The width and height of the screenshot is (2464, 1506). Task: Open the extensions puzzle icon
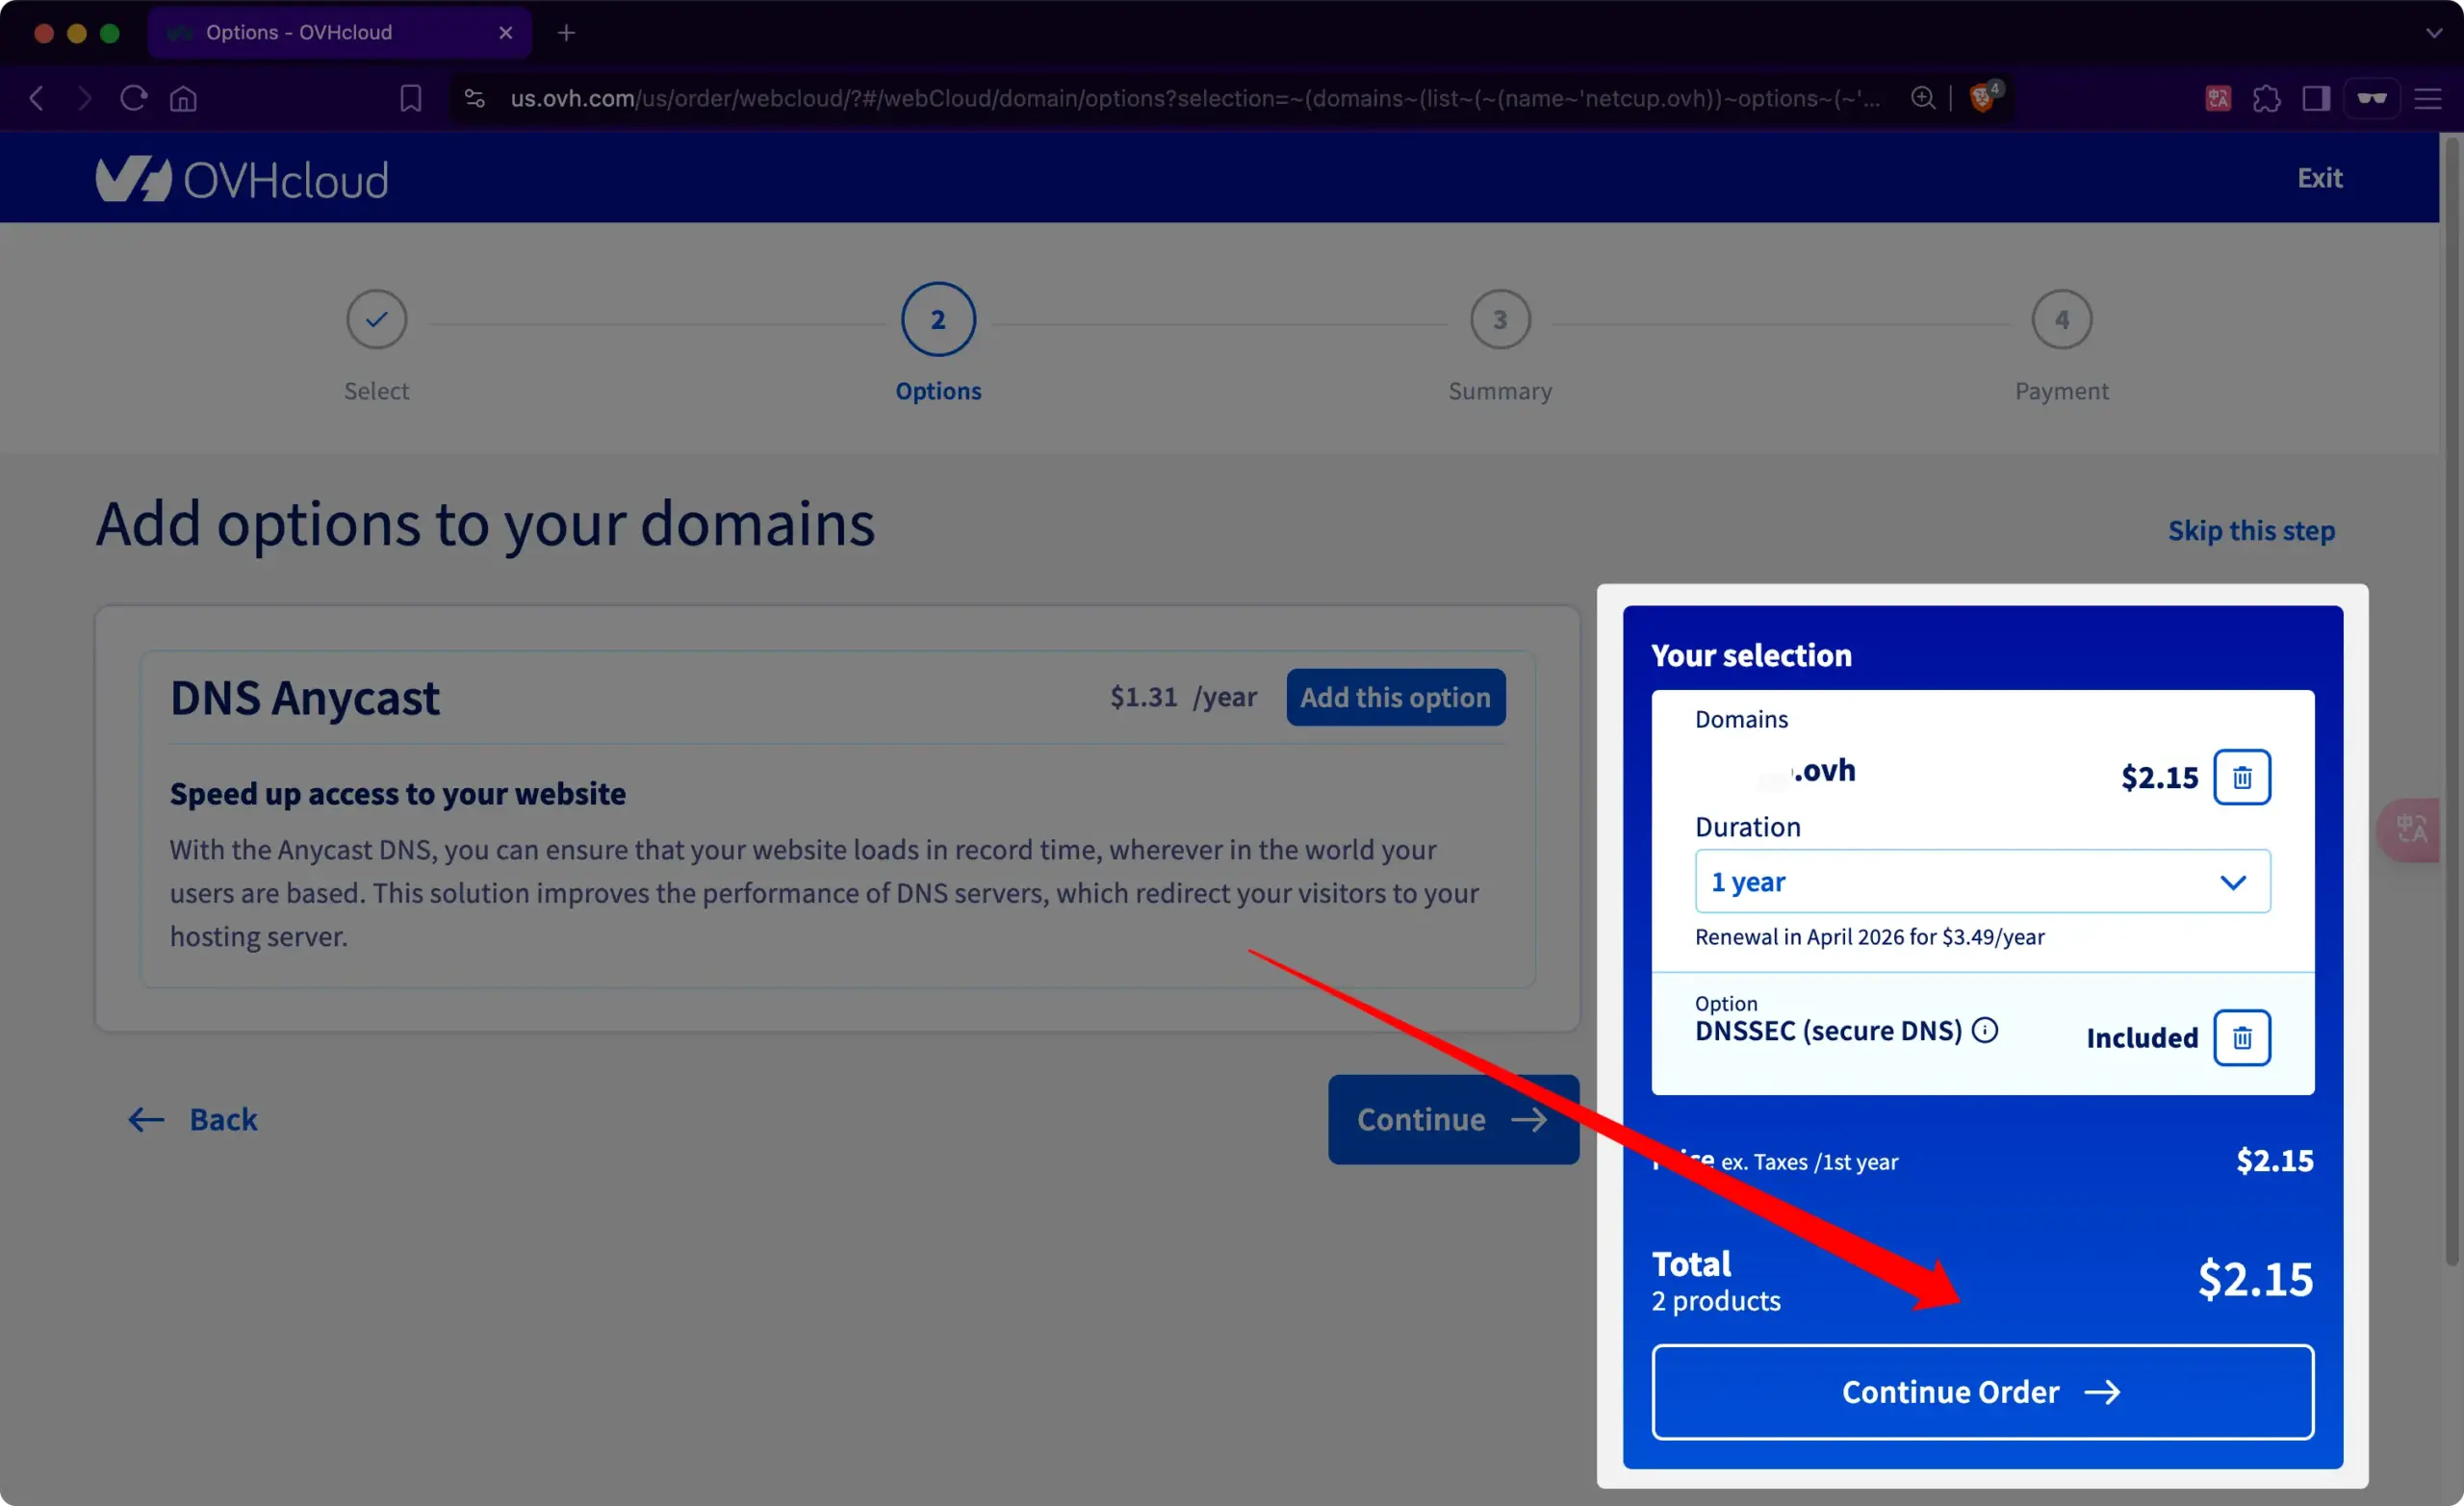point(2267,98)
